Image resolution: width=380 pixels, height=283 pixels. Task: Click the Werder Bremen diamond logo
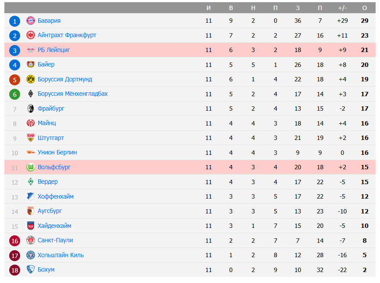pos(31,182)
